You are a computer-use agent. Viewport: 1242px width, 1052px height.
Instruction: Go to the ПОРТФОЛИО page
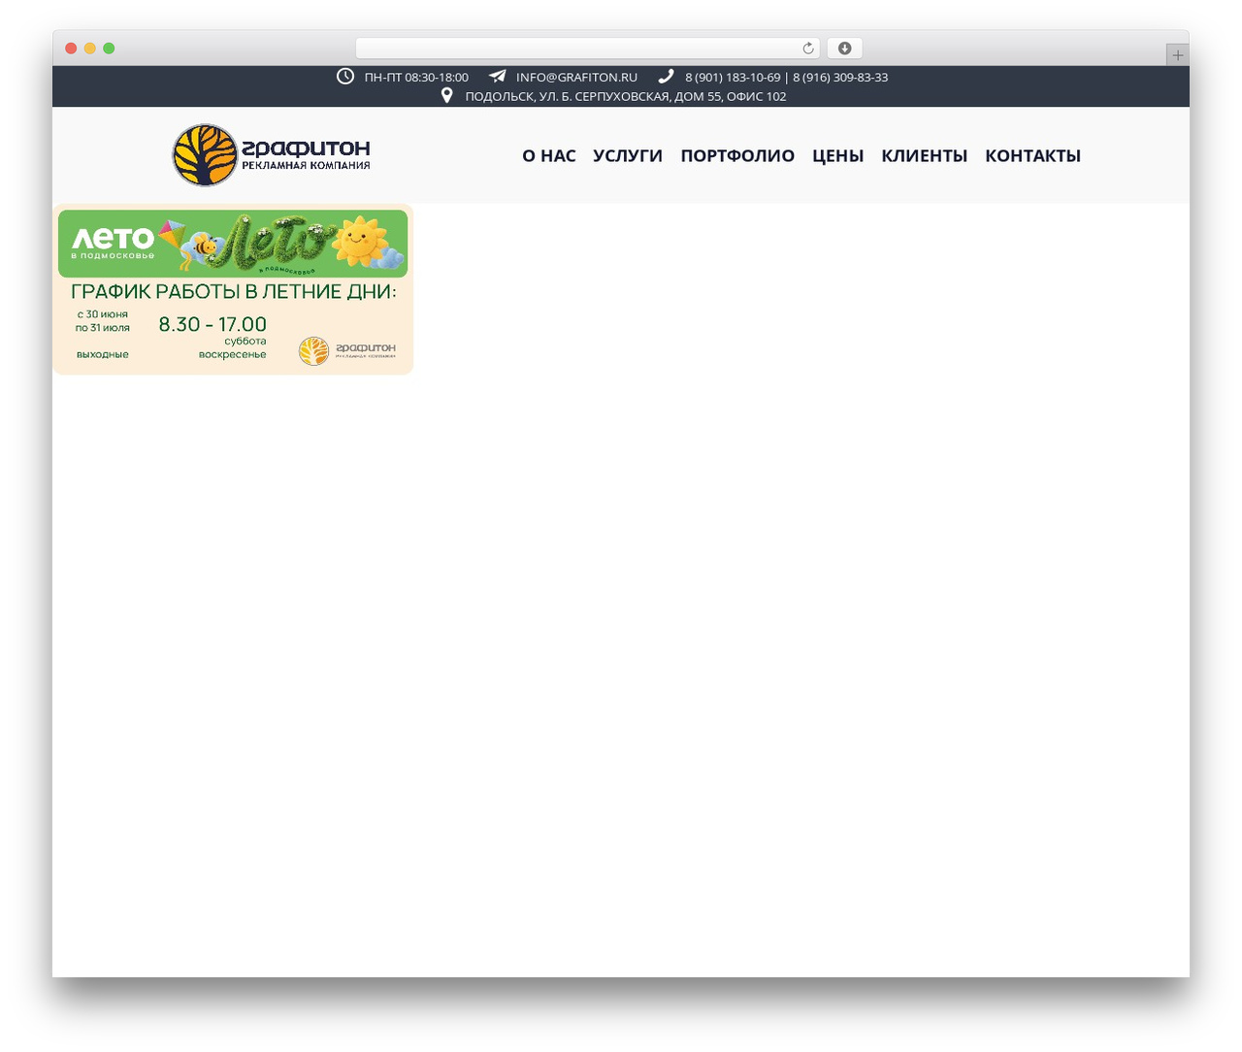coord(737,155)
